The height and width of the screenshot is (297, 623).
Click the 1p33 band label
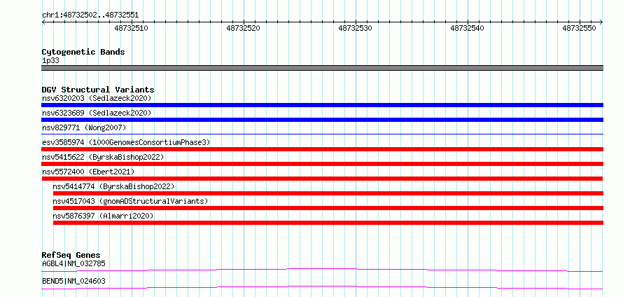[50, 61]
